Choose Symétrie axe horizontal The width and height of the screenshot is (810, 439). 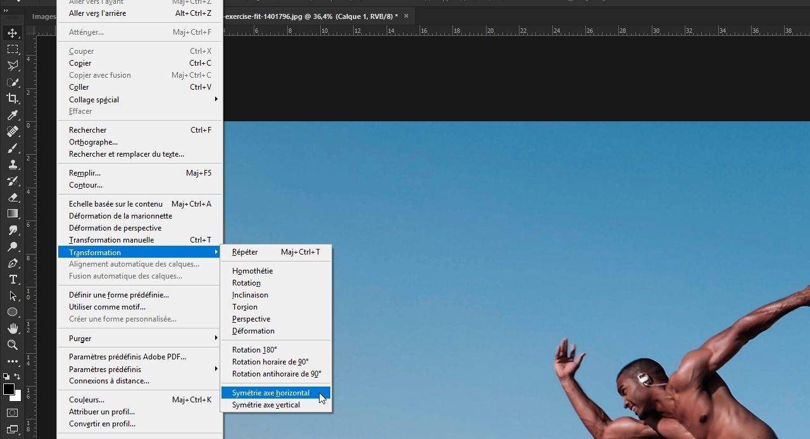[x=276, y=393]
